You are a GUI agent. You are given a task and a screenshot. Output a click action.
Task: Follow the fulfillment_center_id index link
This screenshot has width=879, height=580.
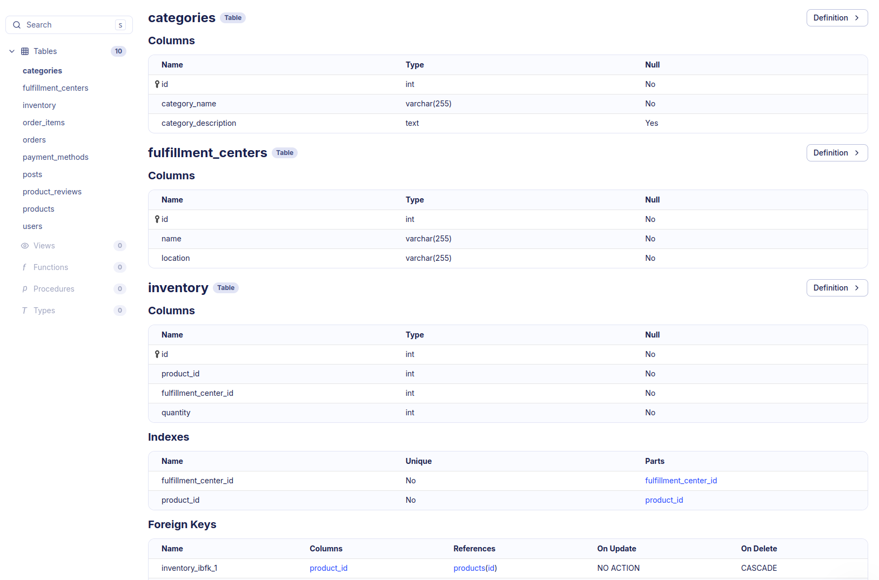click(x=681, y=480)
